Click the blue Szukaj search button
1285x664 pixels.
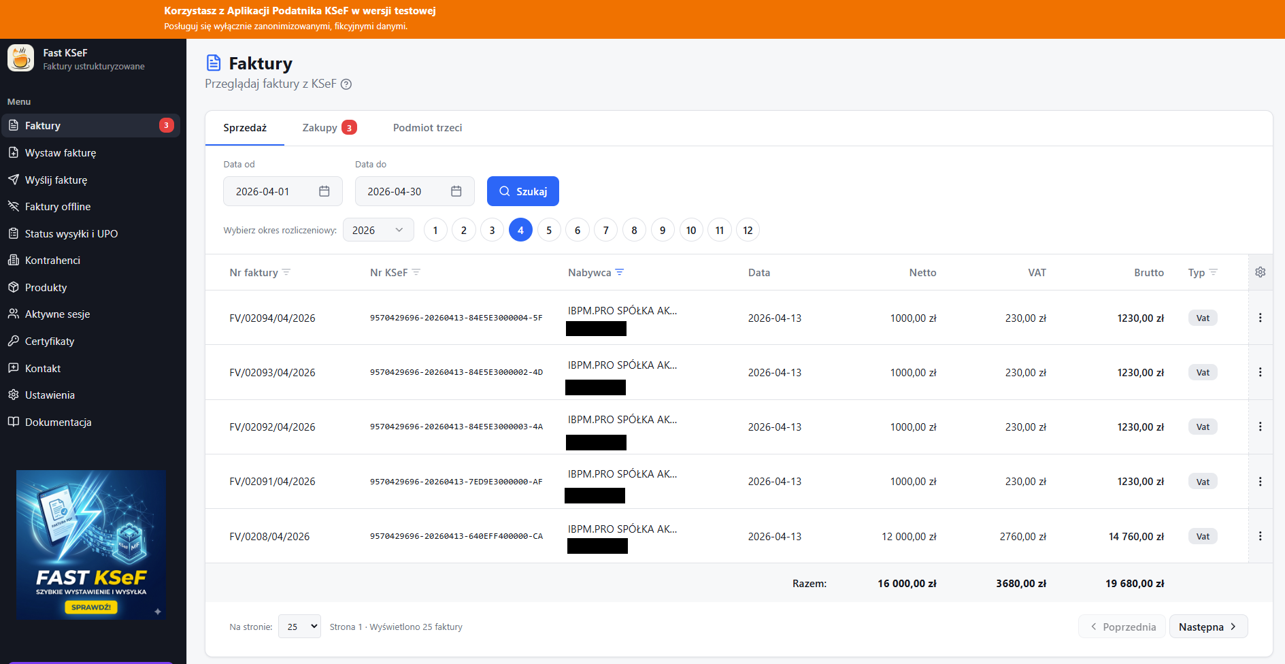click(522, 192)
